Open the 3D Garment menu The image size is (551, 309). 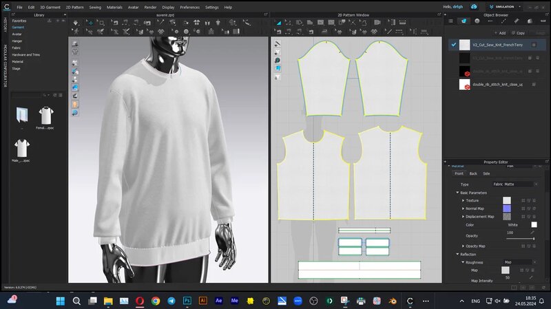50,7
